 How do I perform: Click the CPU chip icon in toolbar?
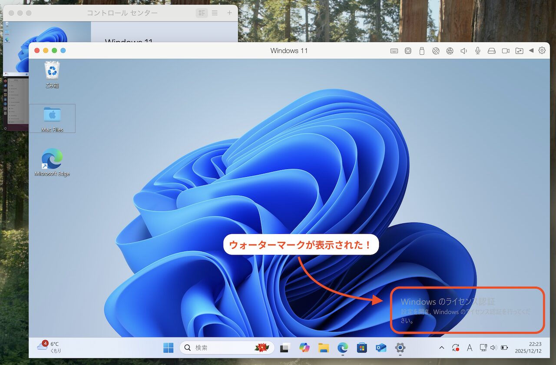click(x=408, y=51)
